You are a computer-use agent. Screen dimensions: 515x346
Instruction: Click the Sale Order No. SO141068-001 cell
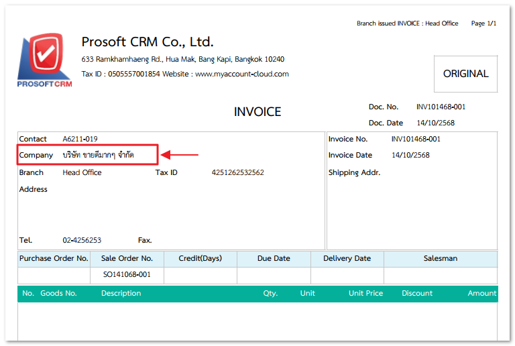[x=127, y=275]
